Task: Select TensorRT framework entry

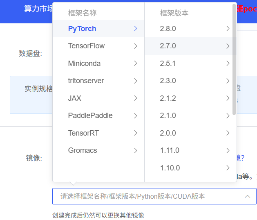Action: [98, 133]
